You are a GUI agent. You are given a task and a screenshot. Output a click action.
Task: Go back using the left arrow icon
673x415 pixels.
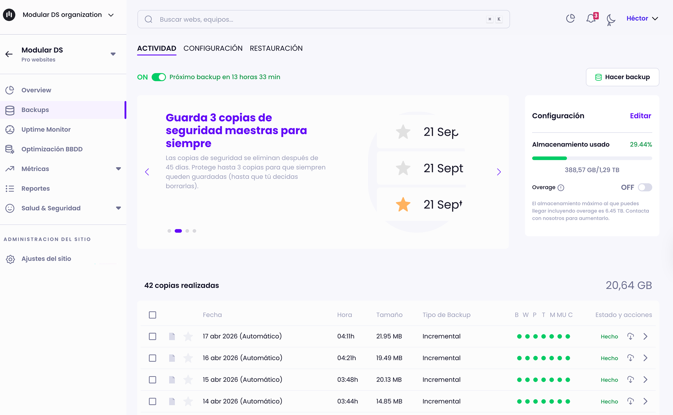coord(9,54)
